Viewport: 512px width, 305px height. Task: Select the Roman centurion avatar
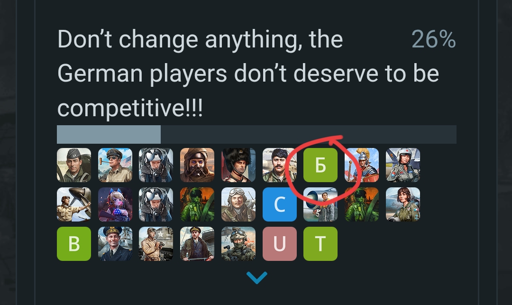pos(361,165)
